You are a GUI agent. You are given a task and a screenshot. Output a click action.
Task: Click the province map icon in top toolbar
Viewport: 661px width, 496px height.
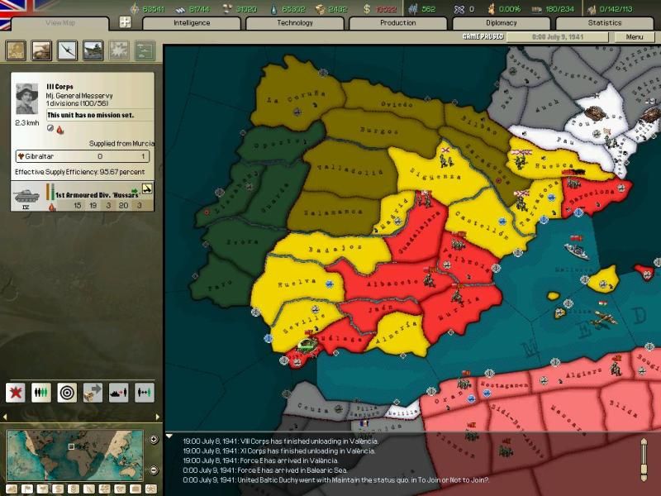(x=16, y=50)
